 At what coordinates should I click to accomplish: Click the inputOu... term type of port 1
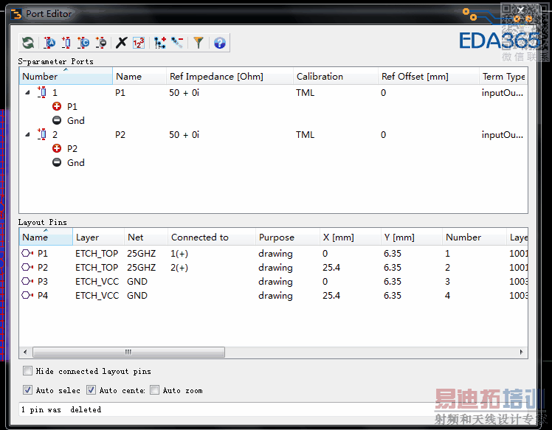(x=503, y=92)
